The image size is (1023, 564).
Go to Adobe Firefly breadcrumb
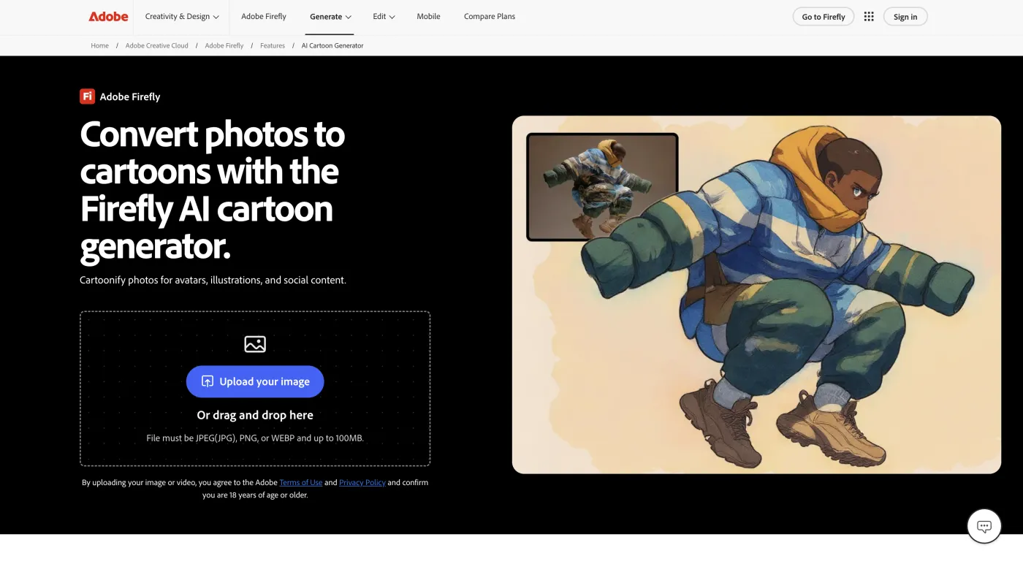coord(224,45)
